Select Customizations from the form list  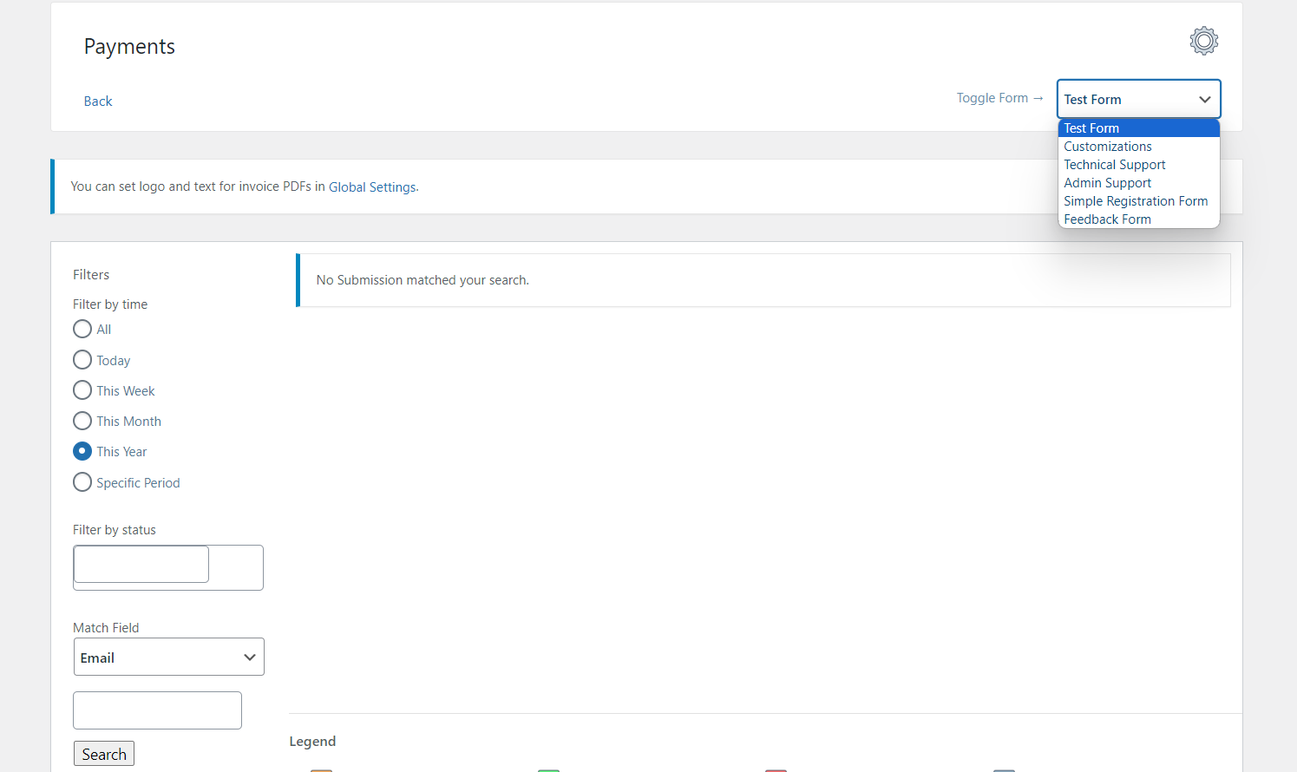tap(1107, 146)
